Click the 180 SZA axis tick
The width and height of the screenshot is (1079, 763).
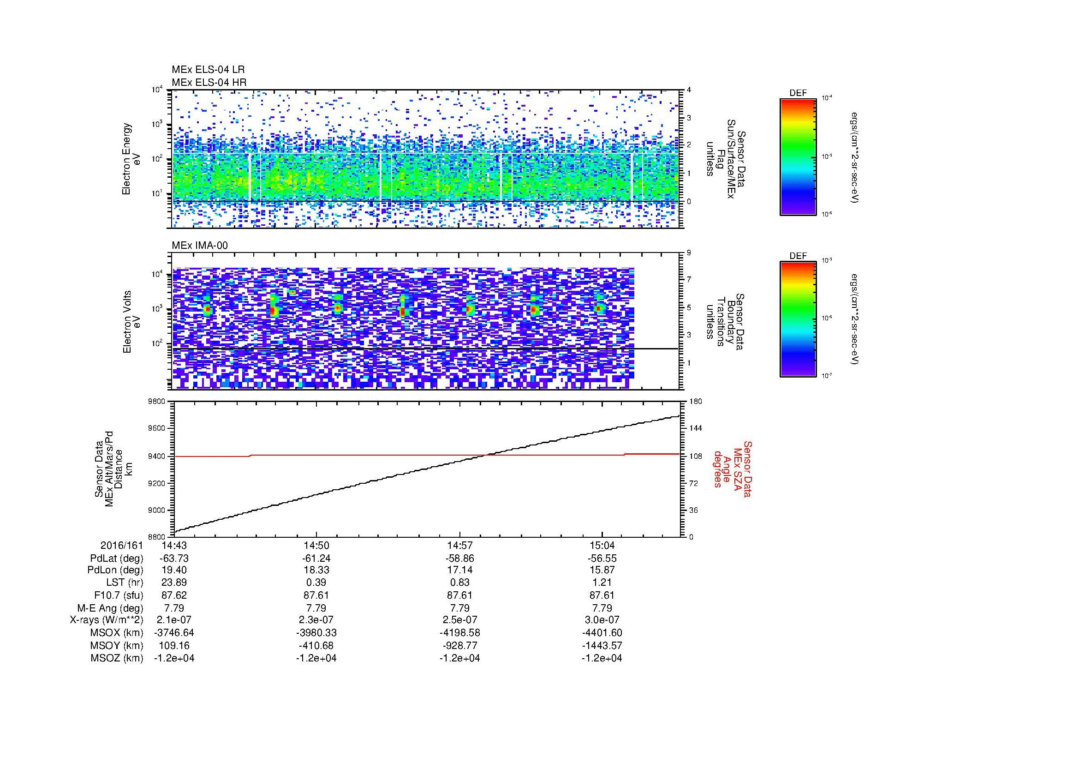pos(696,402)
